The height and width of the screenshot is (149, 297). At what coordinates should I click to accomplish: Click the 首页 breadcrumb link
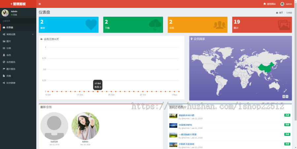tap(281, 12)
